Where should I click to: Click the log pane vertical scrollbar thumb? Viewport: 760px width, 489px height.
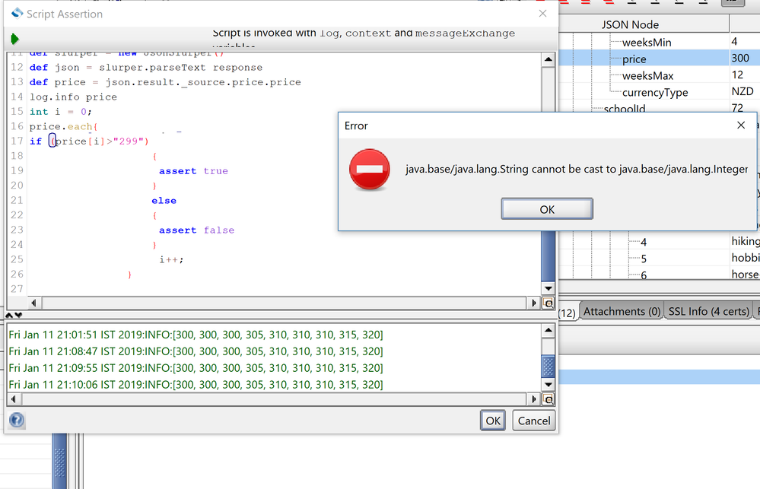click(547, 367)
